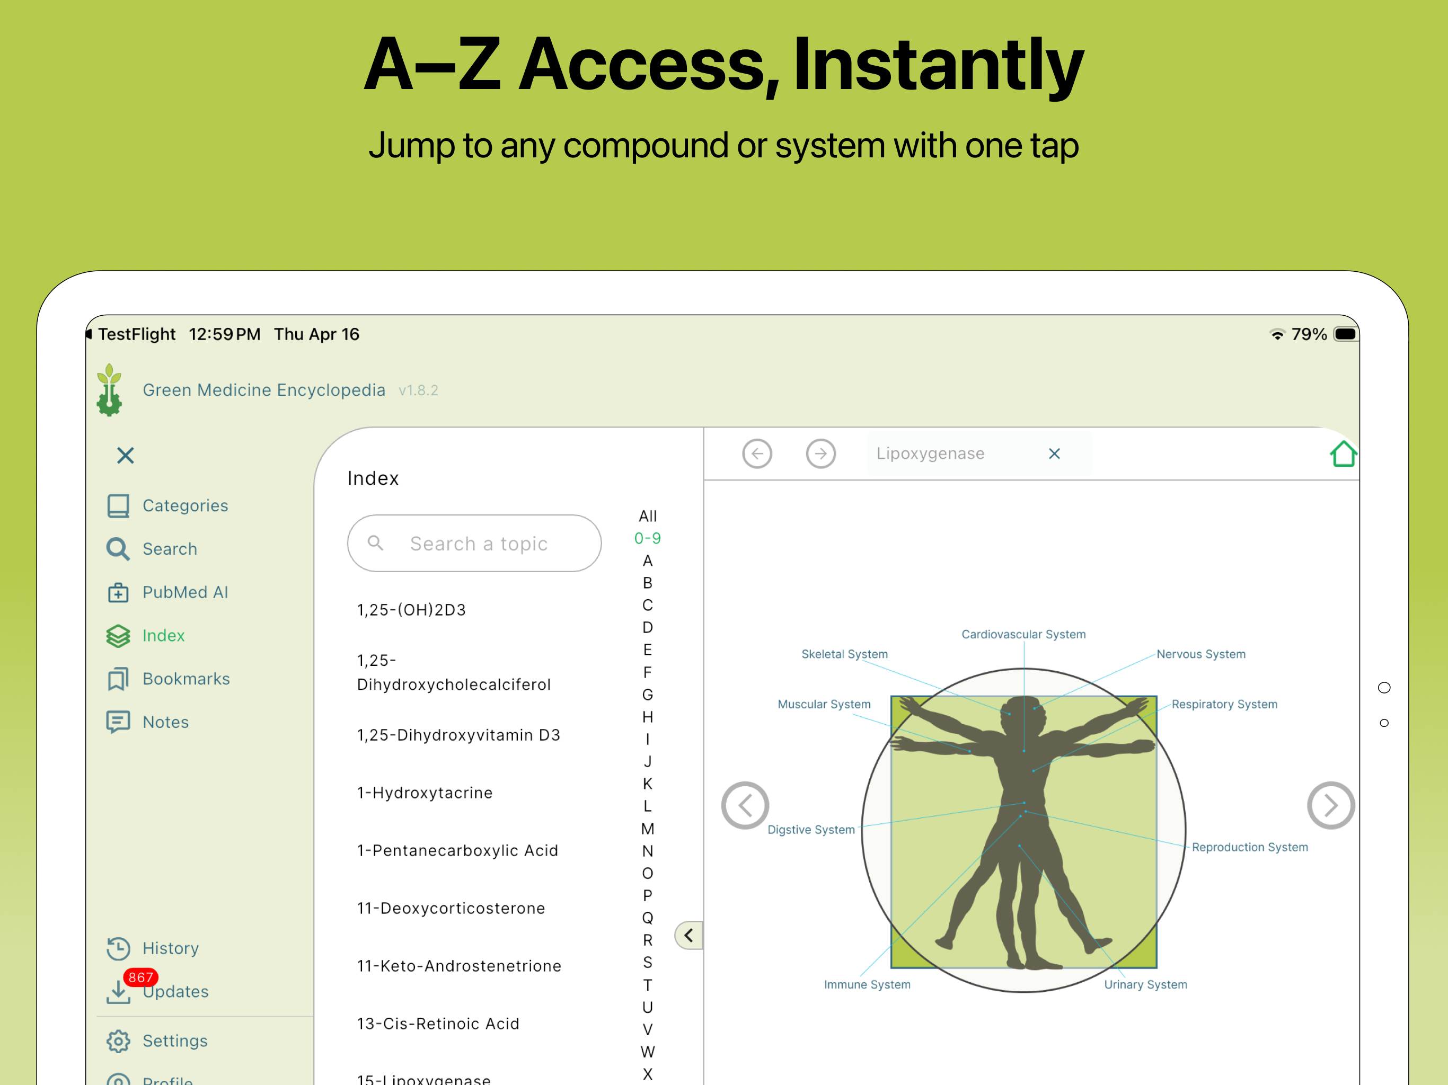Open the Notes menu item

coord(165,722)
